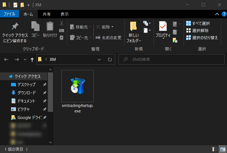
Task: Switch to Large icons view in status bar
Action: pos(223,149)
